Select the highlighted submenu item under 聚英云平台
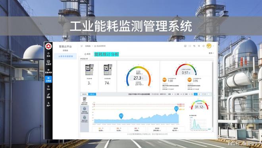This screenshot has width=262, height=148. point(65,56)
